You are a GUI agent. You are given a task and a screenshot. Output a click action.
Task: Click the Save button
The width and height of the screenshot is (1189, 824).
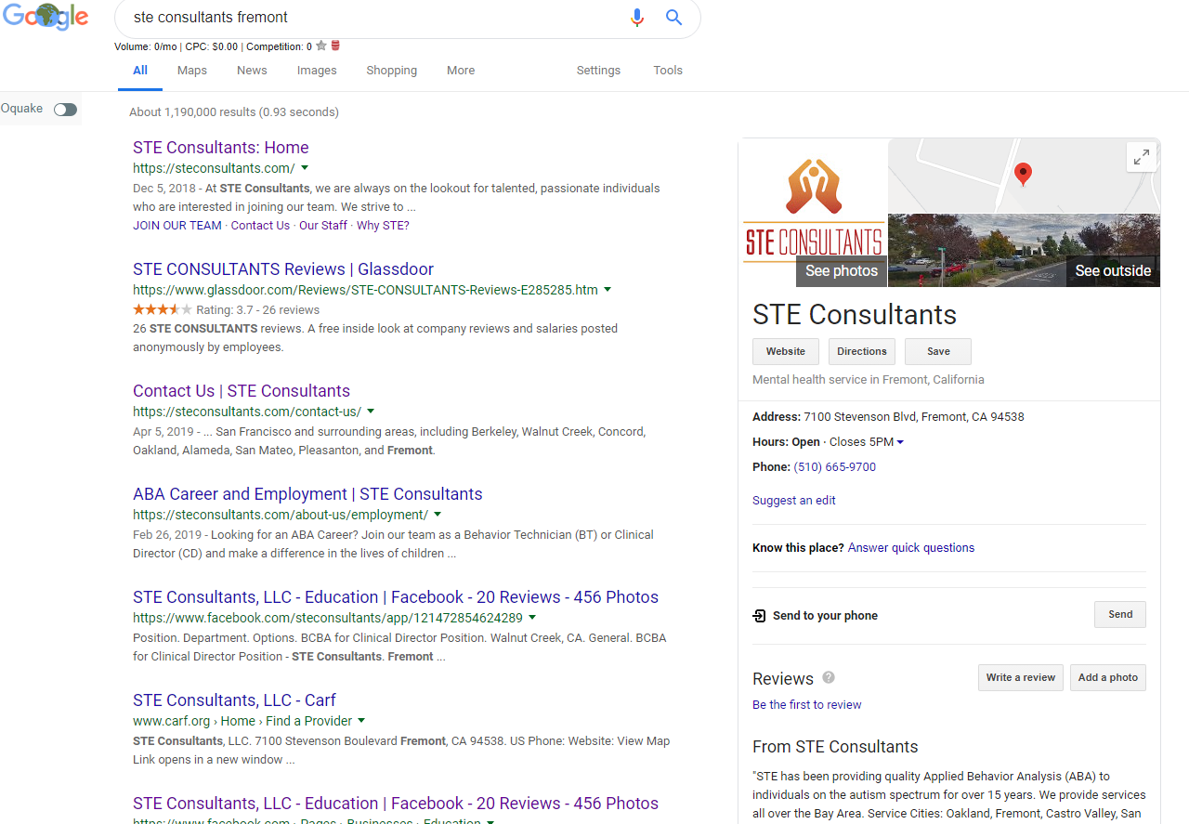pyautogui.click(x=938, y=351)
